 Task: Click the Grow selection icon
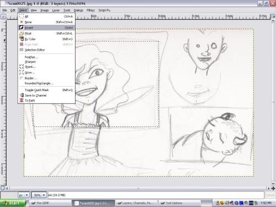(x=22, y=72)
